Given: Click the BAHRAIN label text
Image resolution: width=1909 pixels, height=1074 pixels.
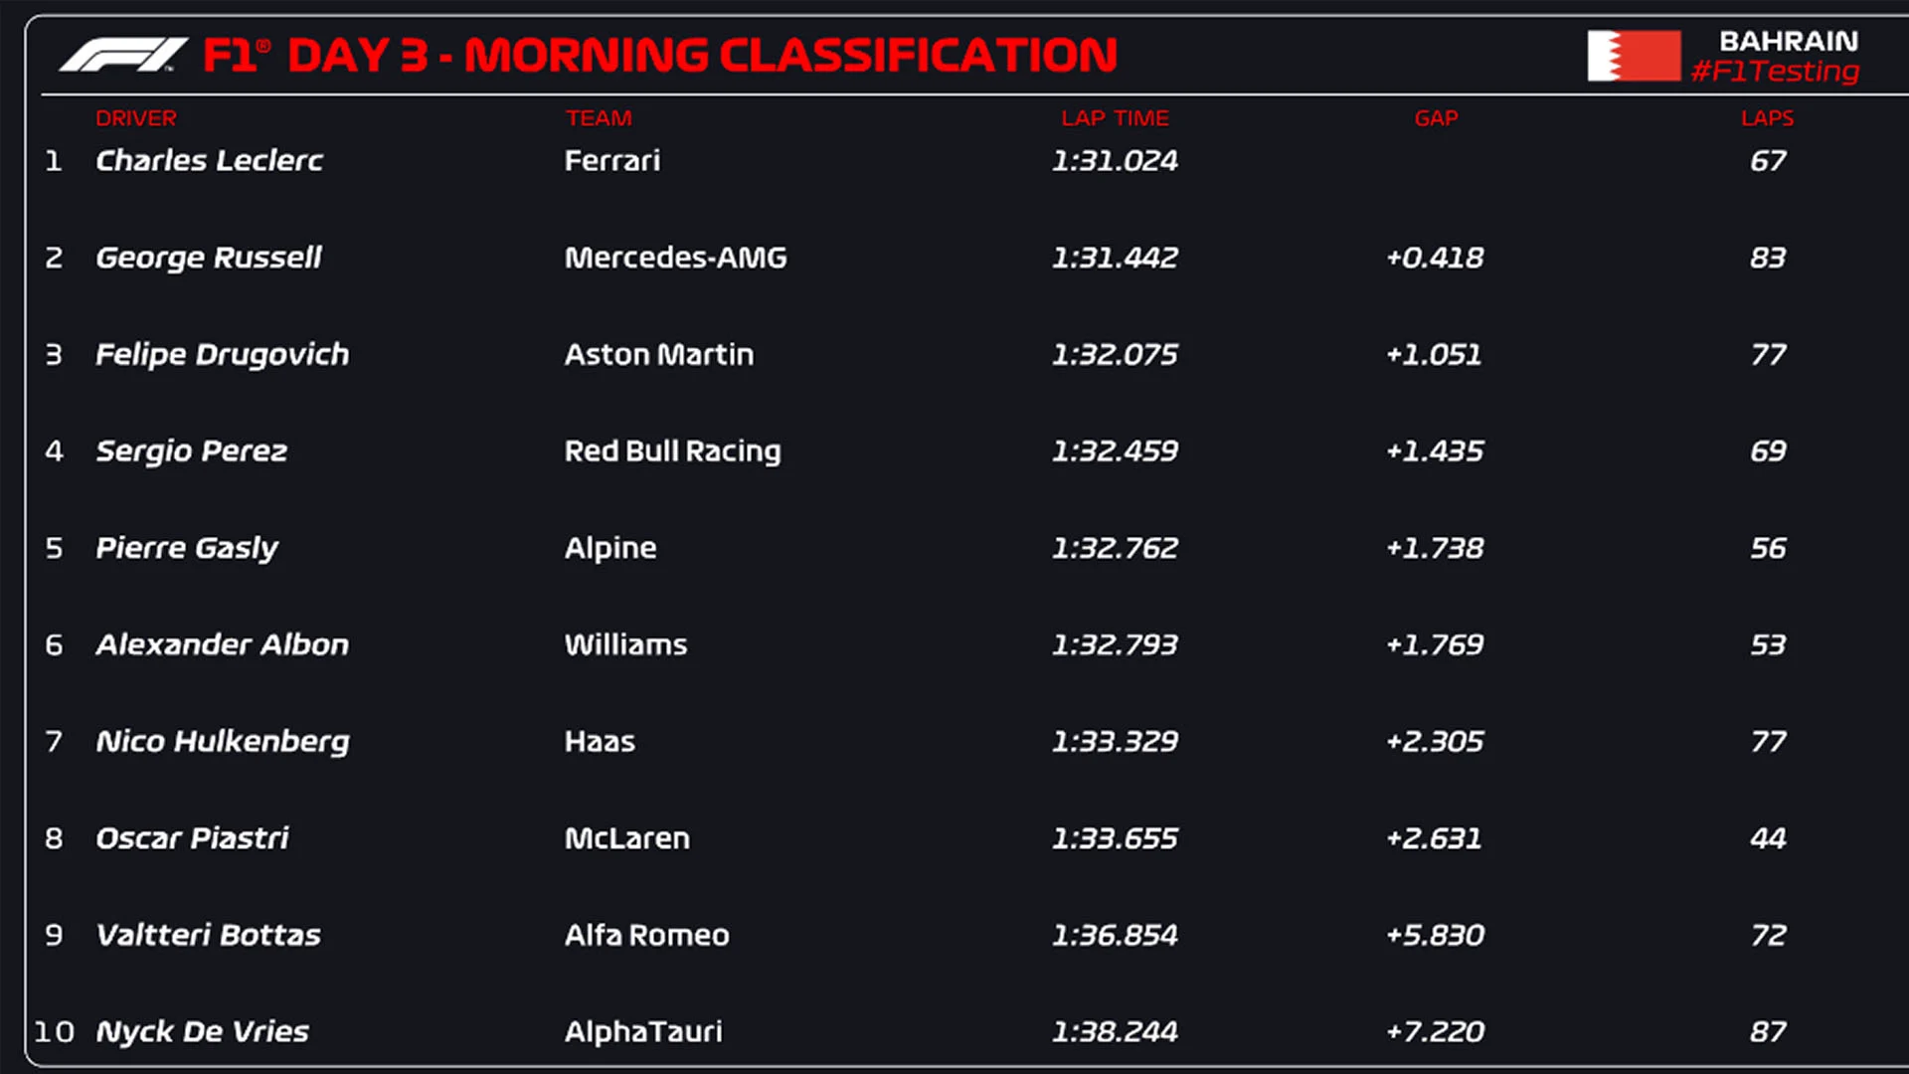Looking at the screenshot, I should [x=1788, y=41].
